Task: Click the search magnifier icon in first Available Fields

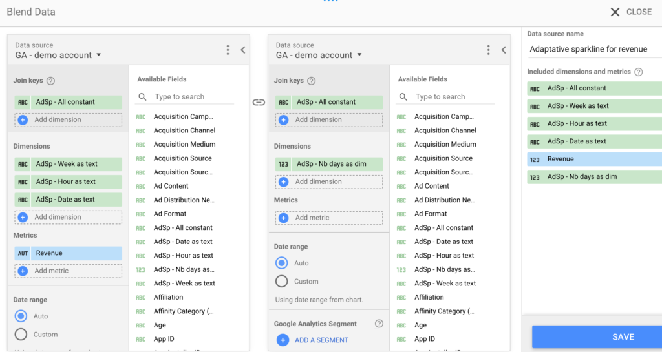Action: tap(142, 97)
